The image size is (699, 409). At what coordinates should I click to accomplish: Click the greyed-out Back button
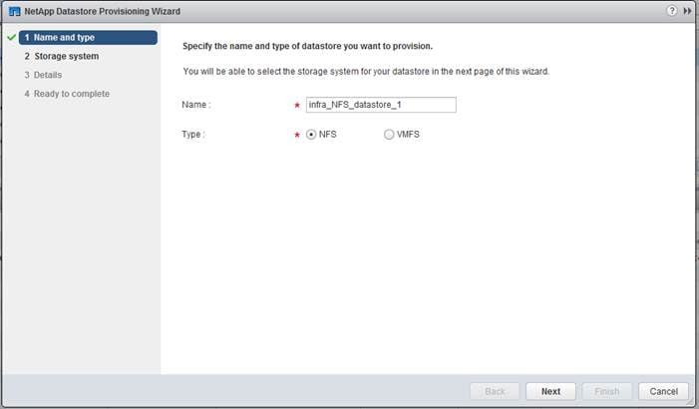(495, 391)
